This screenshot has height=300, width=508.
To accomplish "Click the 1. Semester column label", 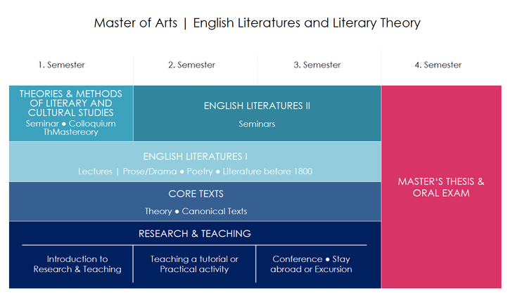I will (x=61, y=65).
